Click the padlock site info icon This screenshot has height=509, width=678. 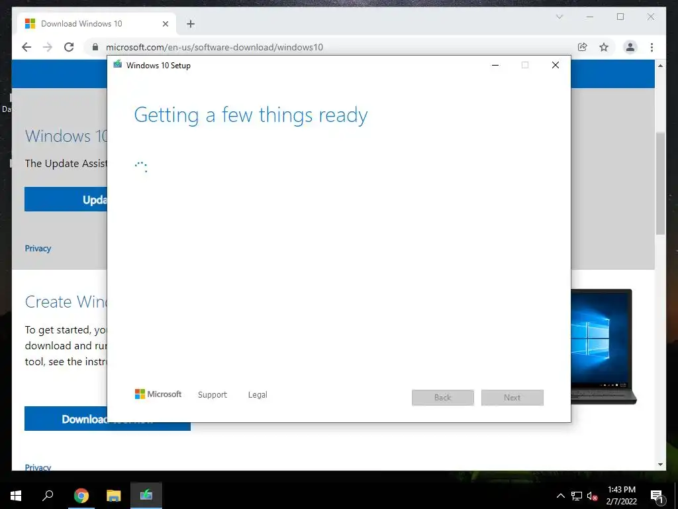point(95,47)
